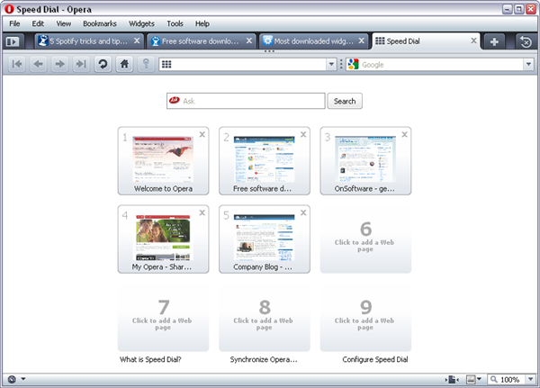Click empty speed dial slot 6
The height and width of the screenshot is (388, 540).
[x=365, y=239]
